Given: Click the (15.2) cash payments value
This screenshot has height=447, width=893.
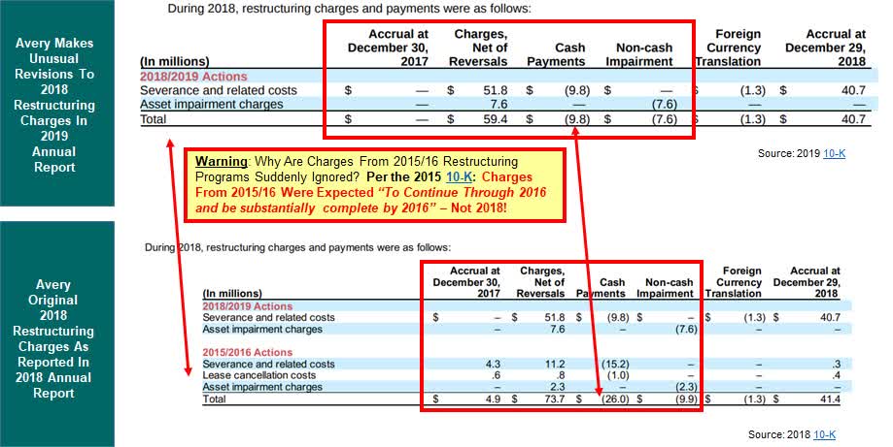Looking at the screenshot, I should 615,364.
